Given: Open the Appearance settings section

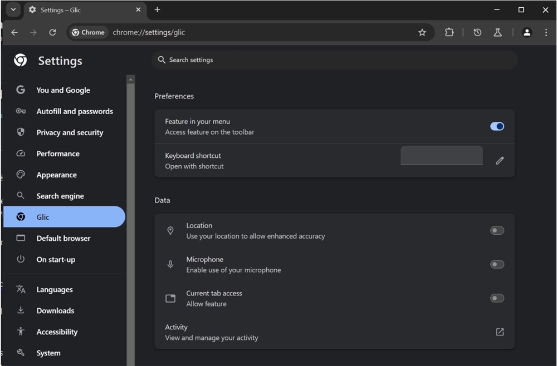Looking at the screenshot, I should 56,174.
